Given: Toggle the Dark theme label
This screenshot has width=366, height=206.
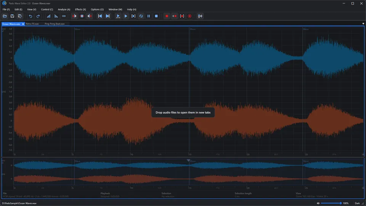Looking at the screenshot, I should coord(357,203).
